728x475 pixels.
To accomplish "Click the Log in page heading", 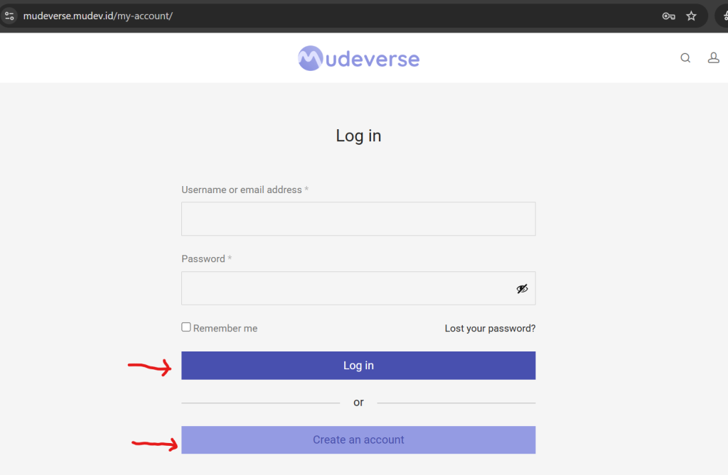I will (x=358, y=136).
